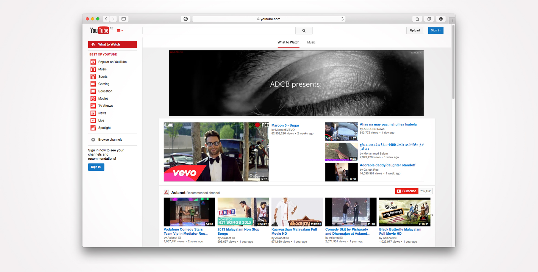Click the Upload button
This screenshot has width=538, height=272.
coord(415,30)
